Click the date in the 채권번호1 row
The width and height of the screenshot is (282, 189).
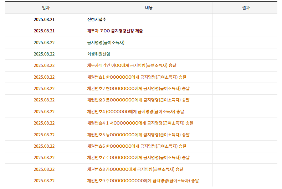pos(44,77)
